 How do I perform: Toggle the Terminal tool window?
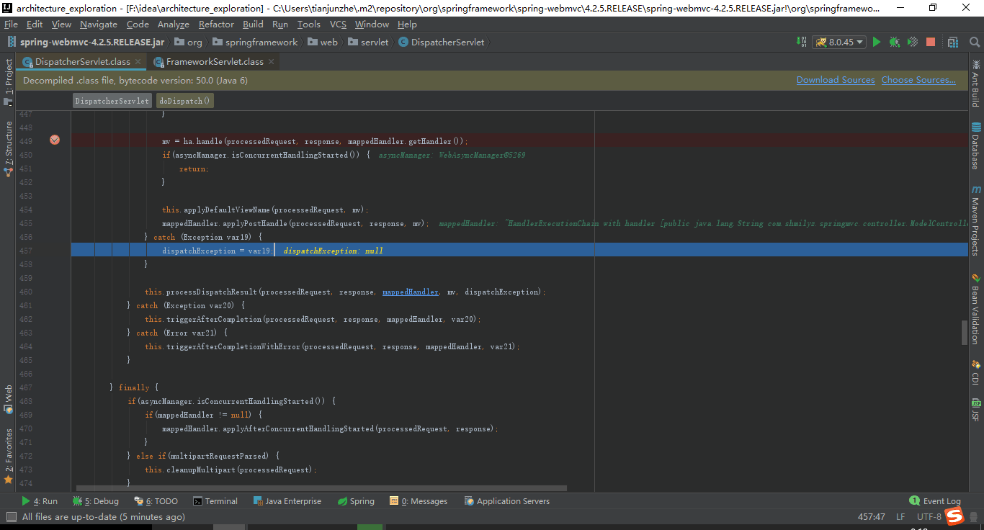coord(215,500)
